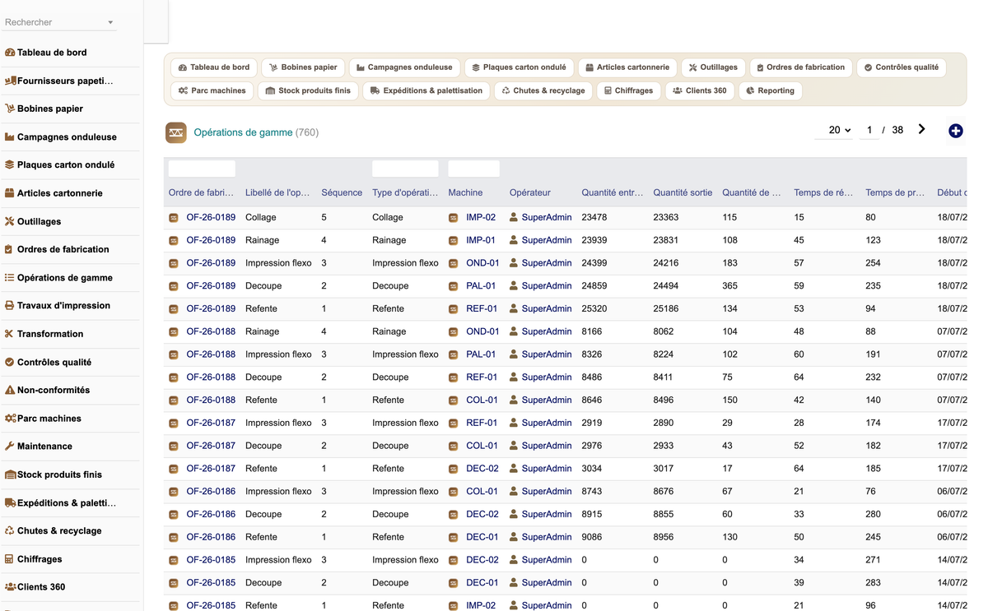Open the Ordres de fabrication shortcut
The height and width of the screenshot is (611, 988).
coord(801,67)
